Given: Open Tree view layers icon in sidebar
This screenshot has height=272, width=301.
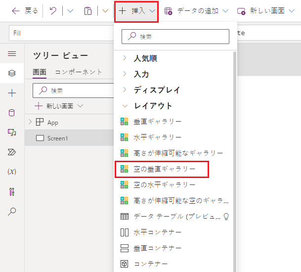Looking at the screenshot, I should click(x=12, y=73).
